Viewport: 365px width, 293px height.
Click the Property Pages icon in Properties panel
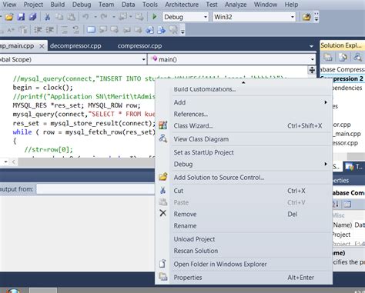pyautogui.click(x=347, y=204)
